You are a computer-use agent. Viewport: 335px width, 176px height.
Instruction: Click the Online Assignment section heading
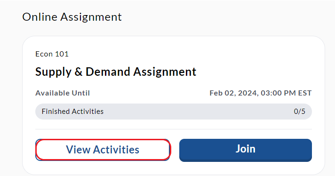click(x=72, y=17)
